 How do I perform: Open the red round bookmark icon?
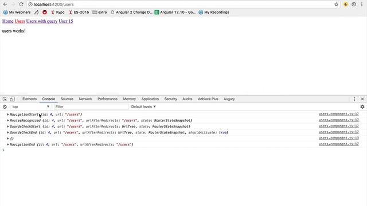click(45, 12)
